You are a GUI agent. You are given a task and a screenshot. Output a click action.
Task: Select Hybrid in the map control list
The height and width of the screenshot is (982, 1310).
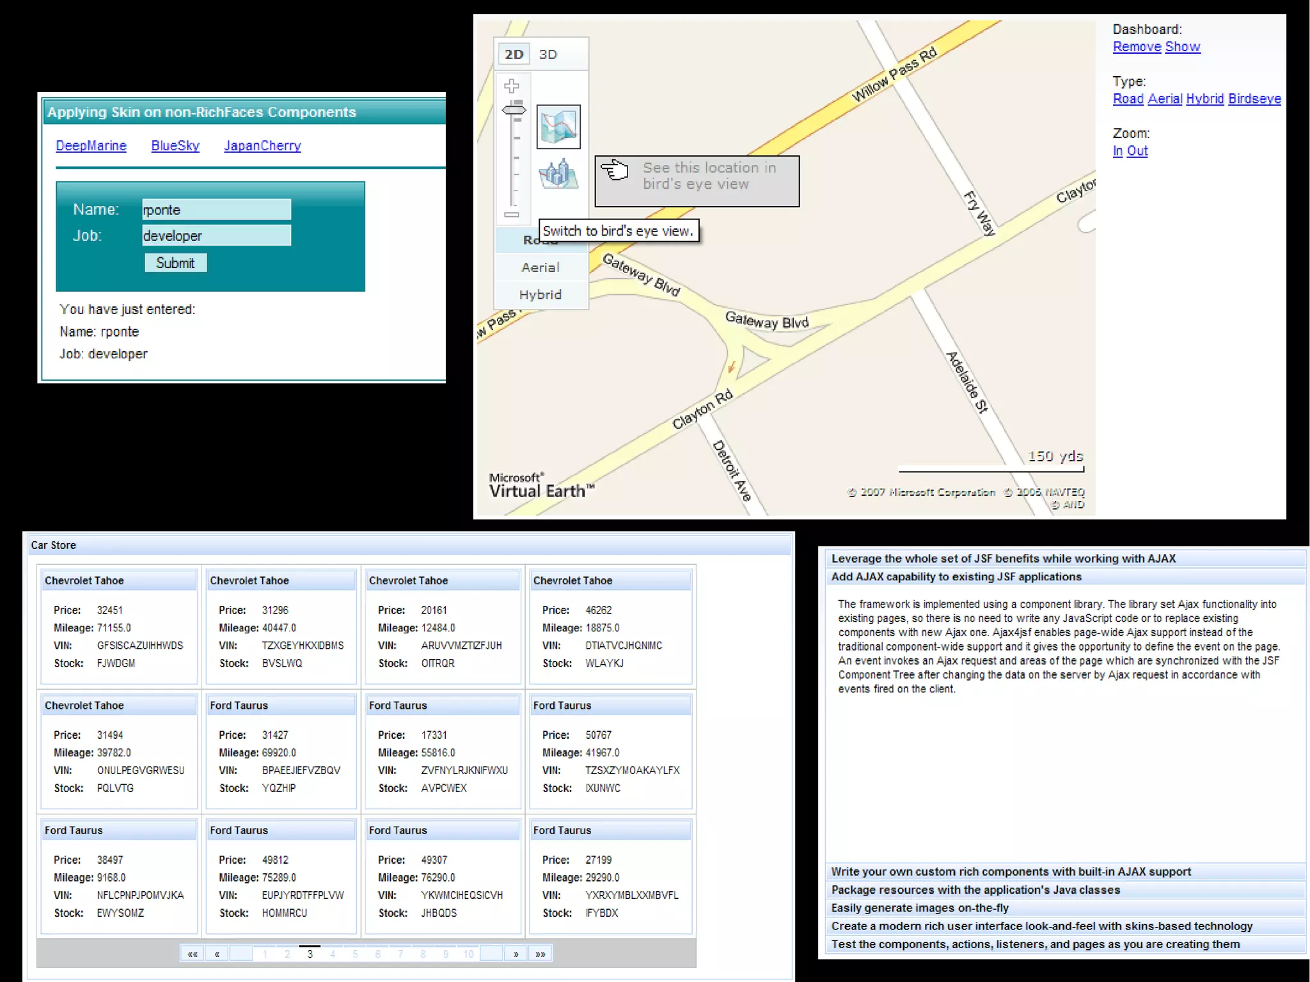coord(541,295)
